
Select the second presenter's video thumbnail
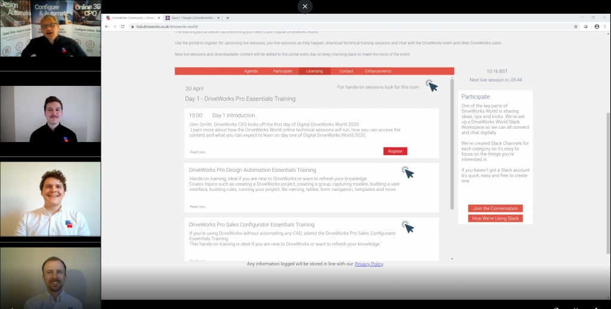click(50, 114)
